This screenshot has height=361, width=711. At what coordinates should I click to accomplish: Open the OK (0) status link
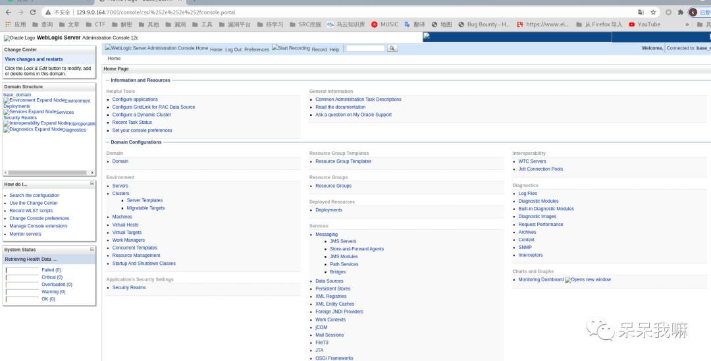tap(49, 299)
